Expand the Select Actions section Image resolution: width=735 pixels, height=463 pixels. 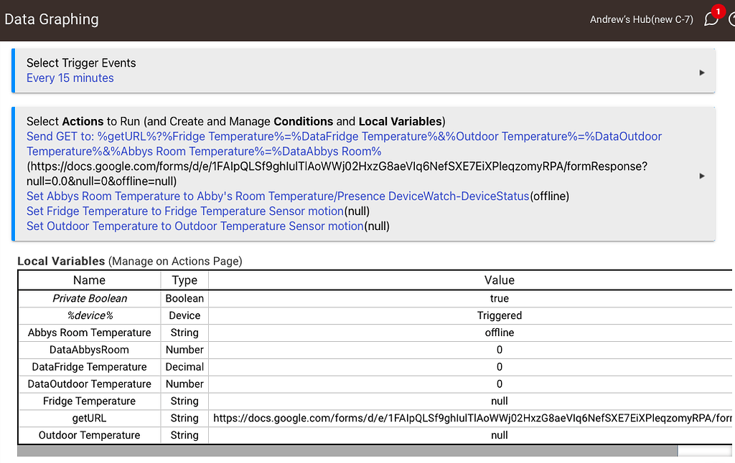(702, 175)
